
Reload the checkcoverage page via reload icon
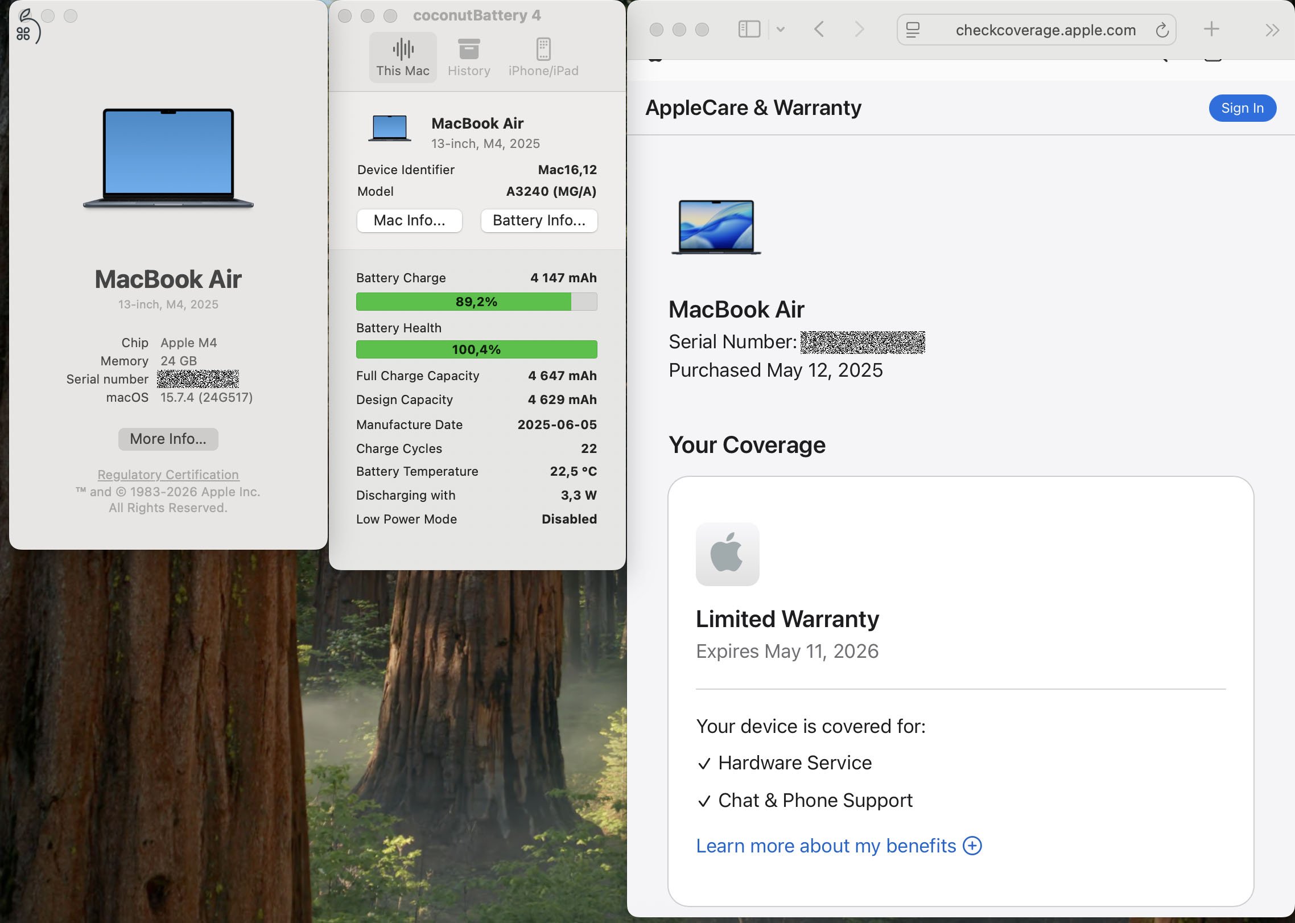[x=1162, y=30]
